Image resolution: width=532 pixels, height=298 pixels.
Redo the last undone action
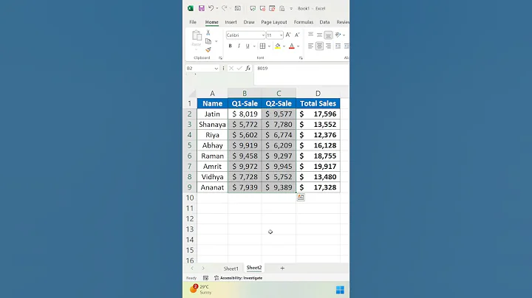click(224, 8)
